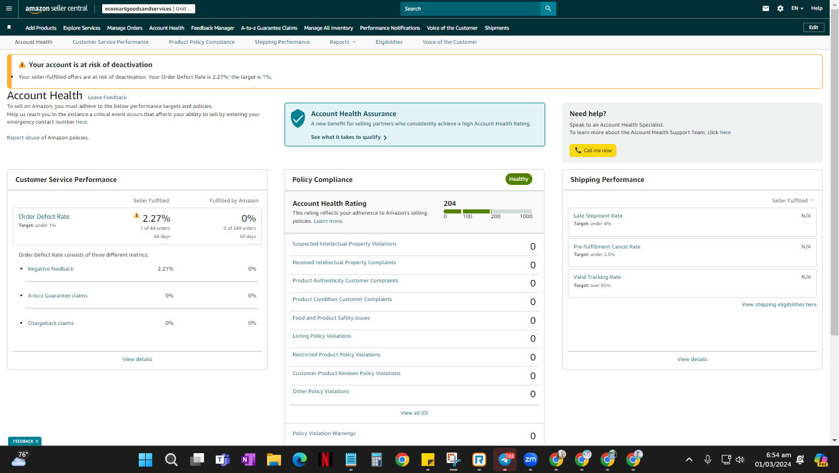Open Performance Notifications menu item
This screenshot has height=473, width=839.
click(390, 28)
